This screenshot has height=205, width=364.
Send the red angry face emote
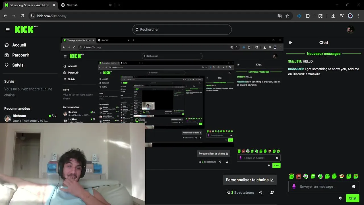click(299, 177)
